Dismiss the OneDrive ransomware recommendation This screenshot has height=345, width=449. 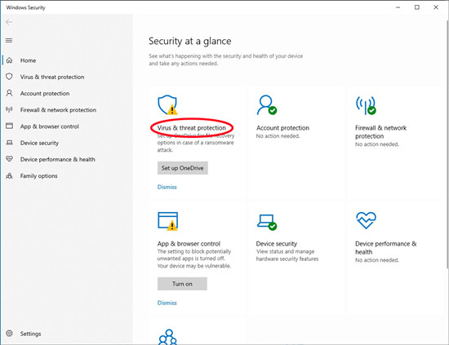(167, 187)
